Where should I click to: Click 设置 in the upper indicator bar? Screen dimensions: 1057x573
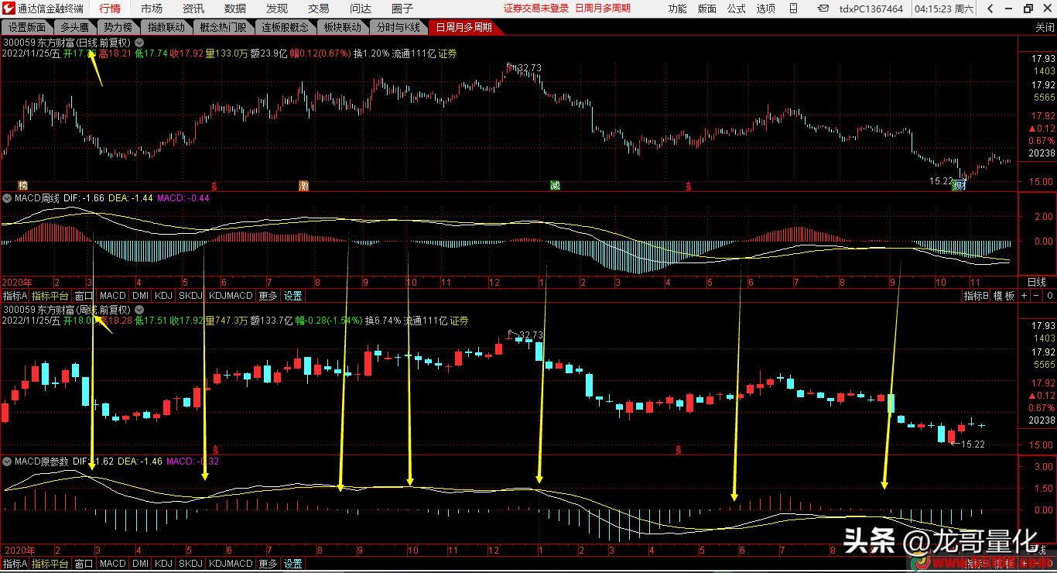tap(292, 296)
